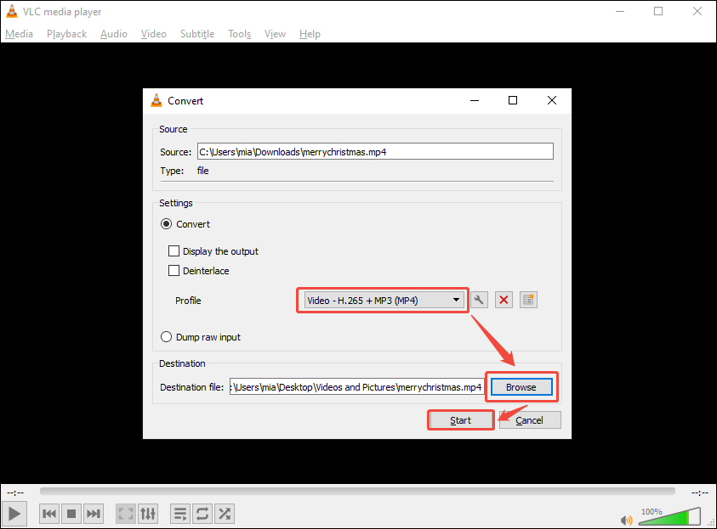Click the playback seek bar
The image size is (717, 529).
357,491
